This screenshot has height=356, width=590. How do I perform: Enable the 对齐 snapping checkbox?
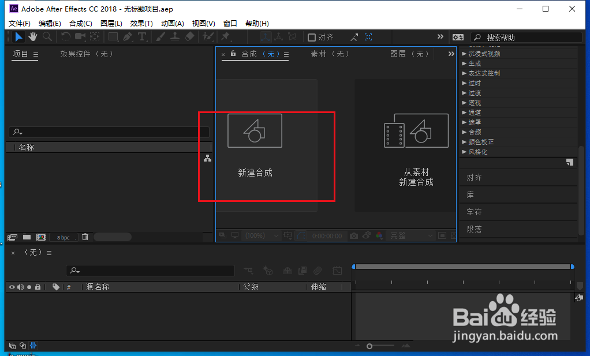[312, 38]
